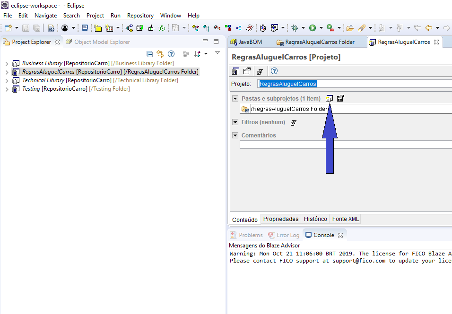Click the Save toolbar icon
Image resolution: width=452 pixels, height=314 pixels.
click(26, 28)
